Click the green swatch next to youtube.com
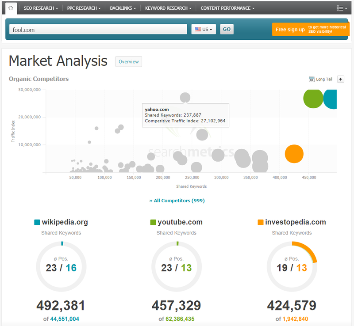Screen dimensions: 354x326 coord(153,222)
